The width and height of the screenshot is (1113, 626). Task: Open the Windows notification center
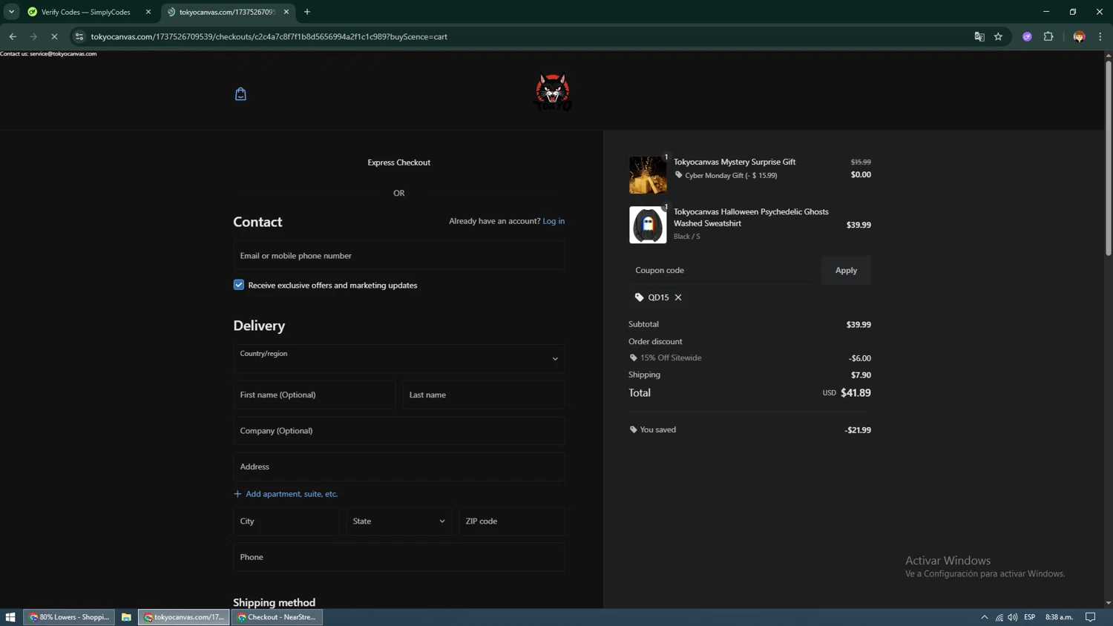[1091, 617]
